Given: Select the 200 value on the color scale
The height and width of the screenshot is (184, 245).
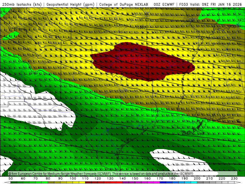Looking at the screenshot, I should (197, 178).
